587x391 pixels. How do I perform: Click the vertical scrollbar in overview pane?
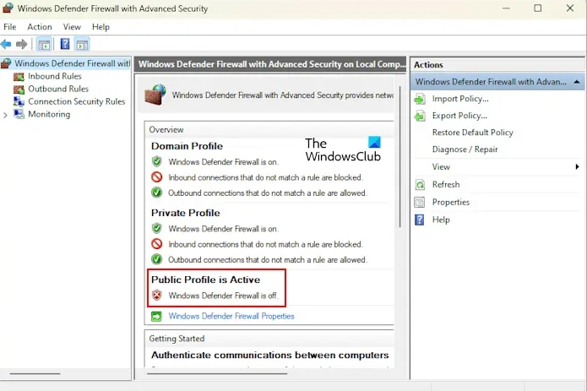coord(399,156)
